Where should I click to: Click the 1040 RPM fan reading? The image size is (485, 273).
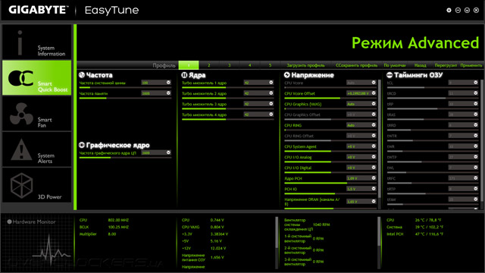(x=321, y=224)
